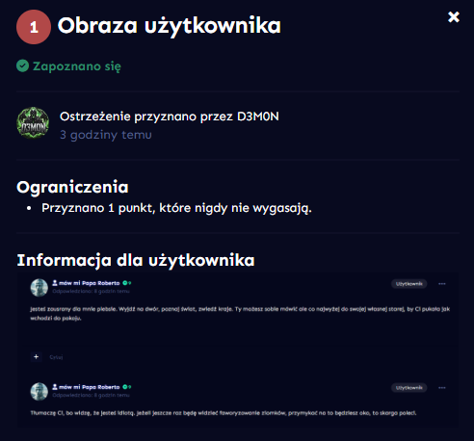Click the second post's Użytkownik rank badge
This screenshot has width=474, height=441.
click(x=408, y=388)
